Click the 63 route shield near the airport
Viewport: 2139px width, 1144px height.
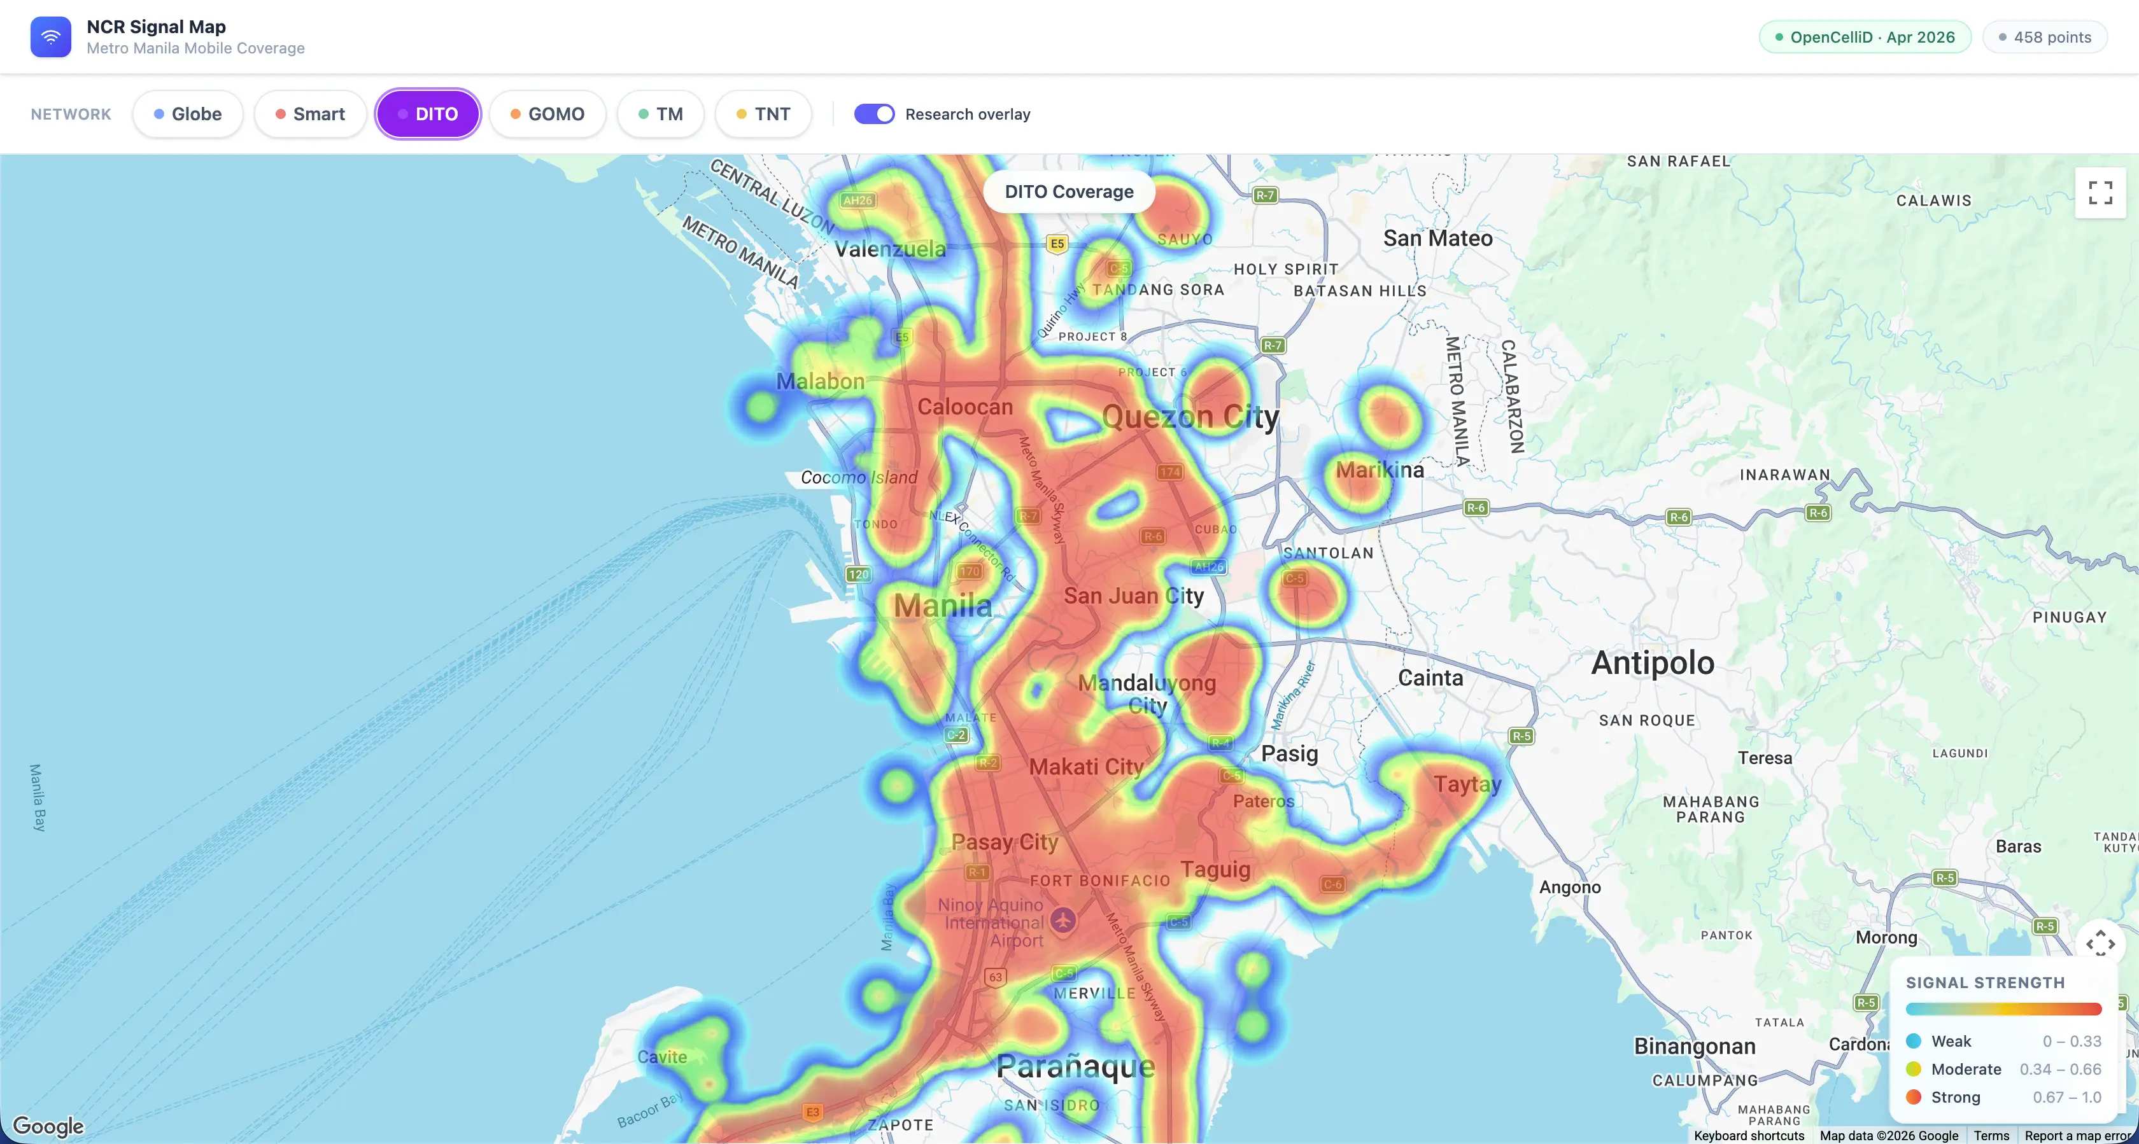tap(995, 977)
